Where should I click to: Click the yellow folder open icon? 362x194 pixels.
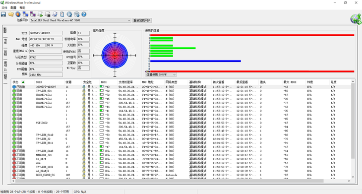click(x=11, y=14)
